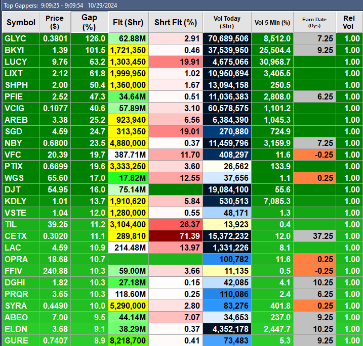The width and height of the screenshot is (363, 346).
Task: Click KDLY 5 min volume 7,085.3
Action: 272,201
